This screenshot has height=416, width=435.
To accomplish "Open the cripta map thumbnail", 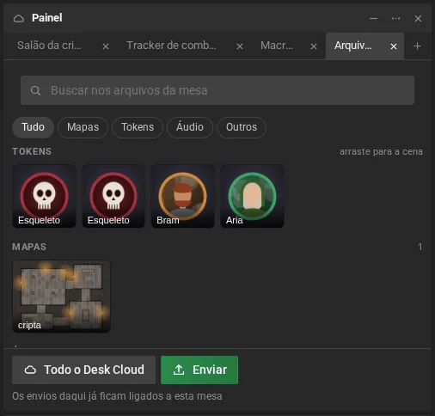I will (x=61, y=297).
